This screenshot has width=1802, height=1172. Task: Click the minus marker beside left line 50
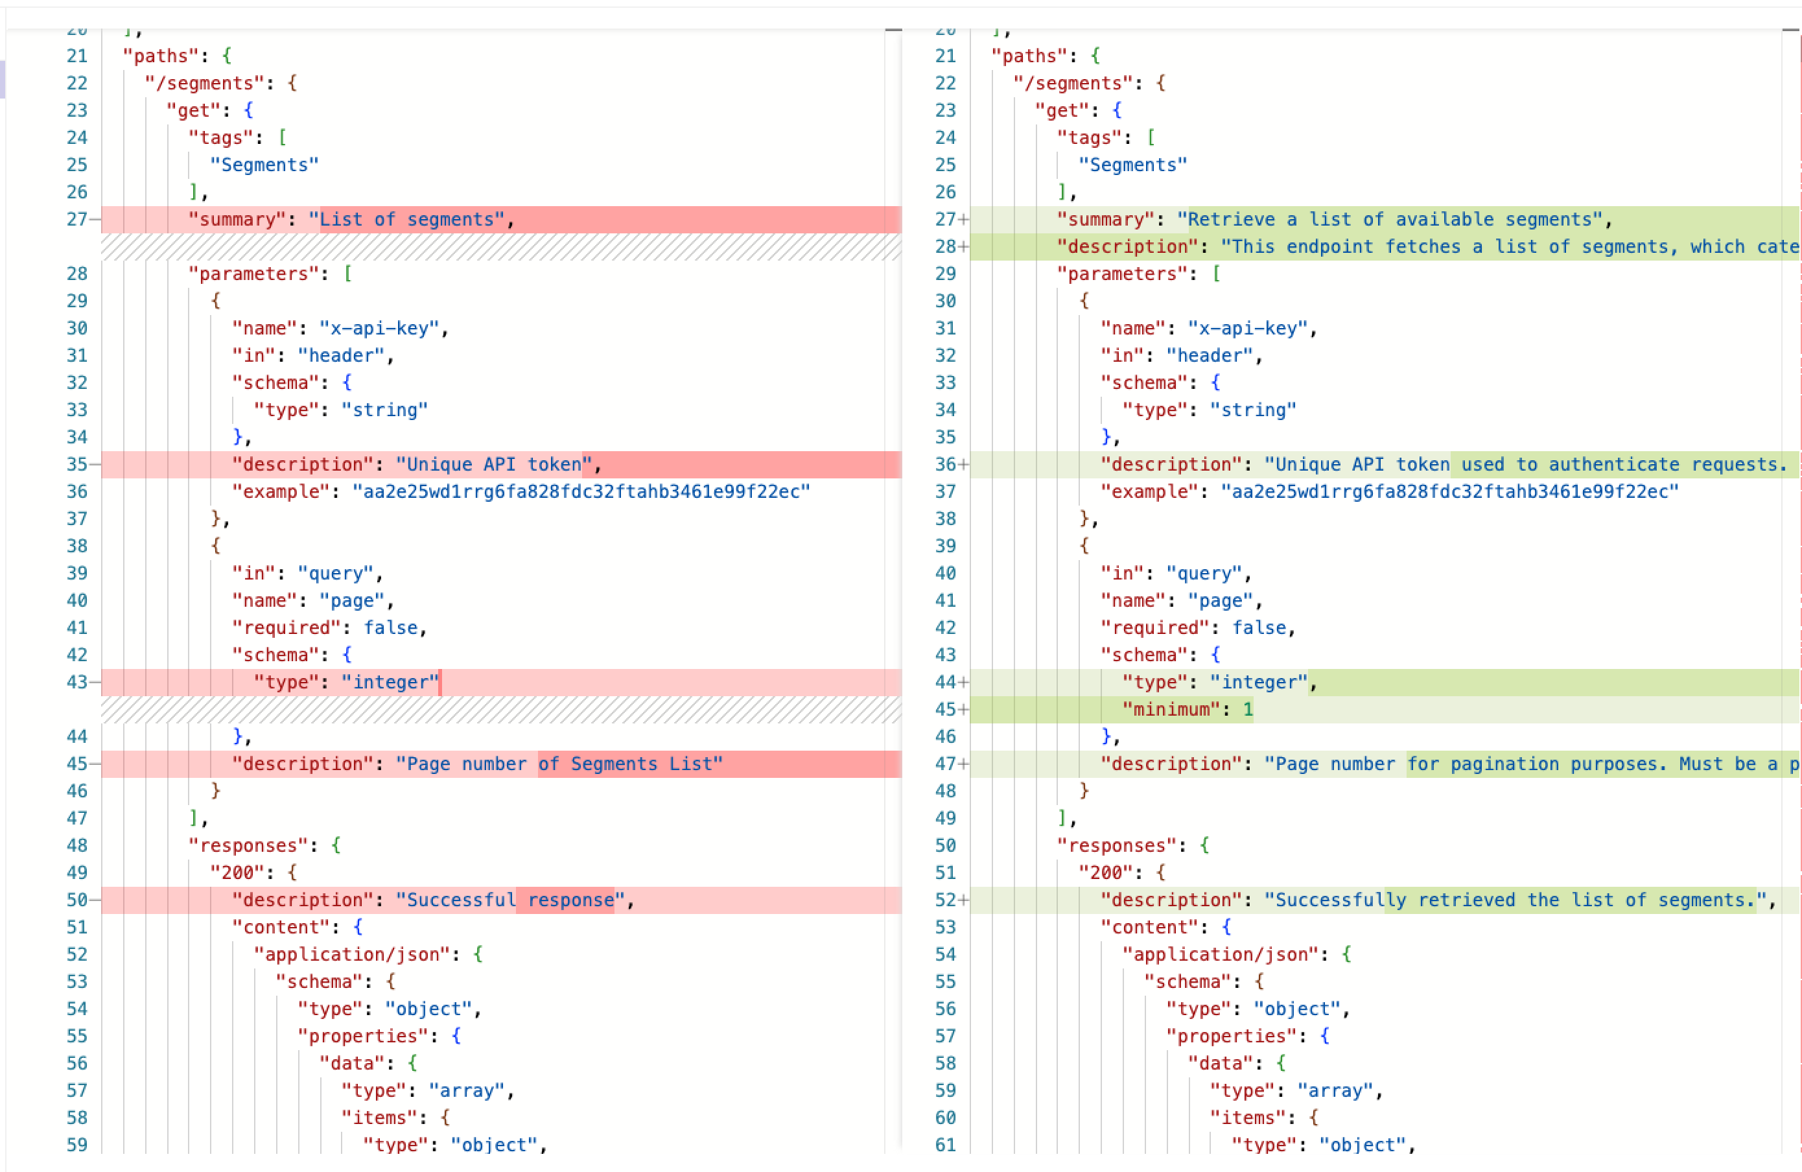[x=95, y=900]
